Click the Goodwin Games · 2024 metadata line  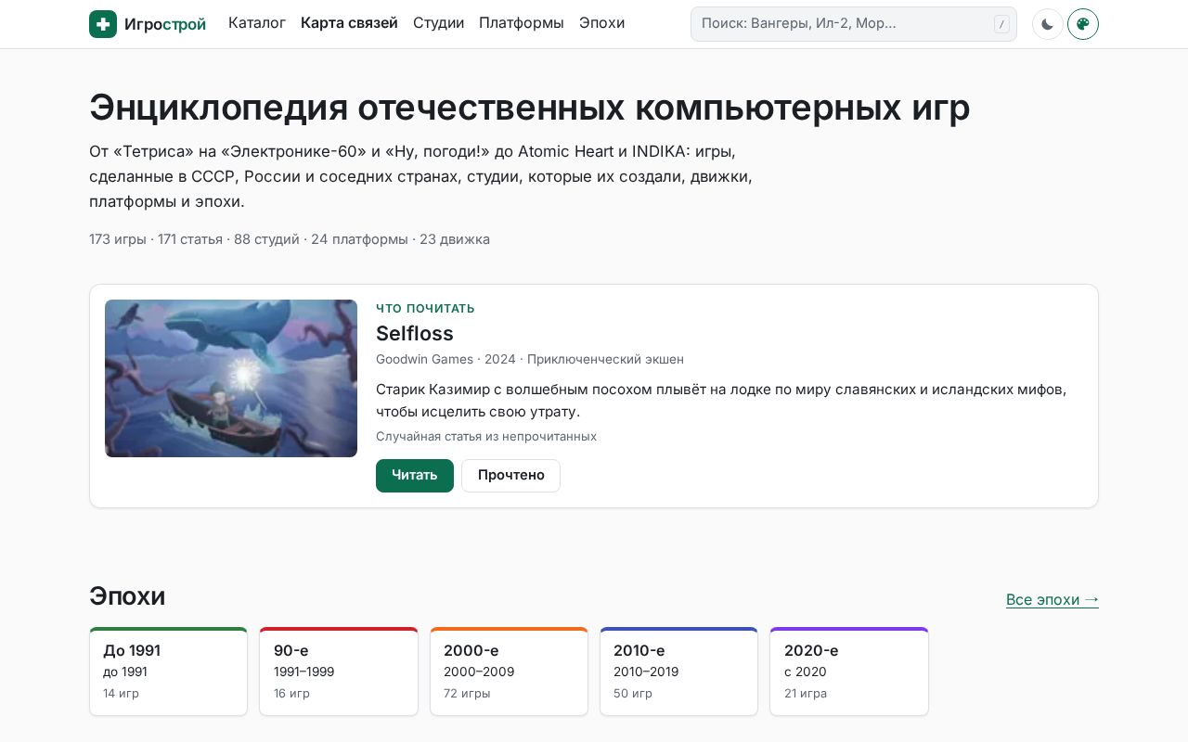tap(530, 359)
